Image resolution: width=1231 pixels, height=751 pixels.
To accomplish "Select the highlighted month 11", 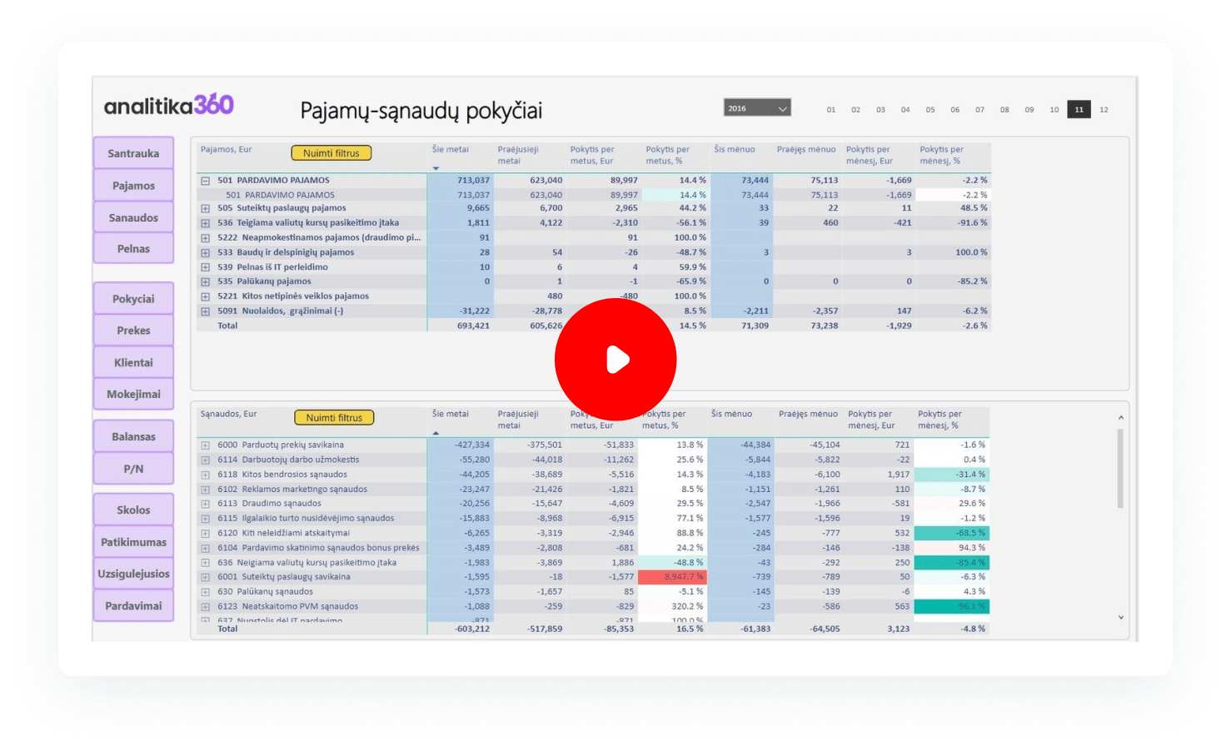I will (x=1079, y=110).
